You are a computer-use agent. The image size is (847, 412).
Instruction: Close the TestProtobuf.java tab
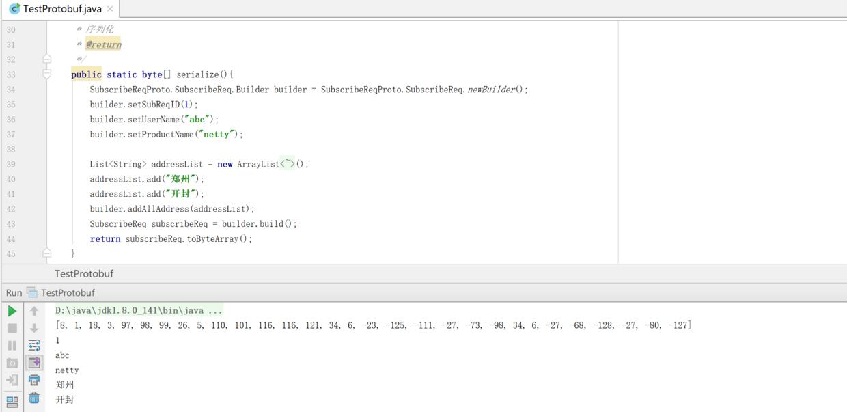pyautogui.click(x=110, y=9)
